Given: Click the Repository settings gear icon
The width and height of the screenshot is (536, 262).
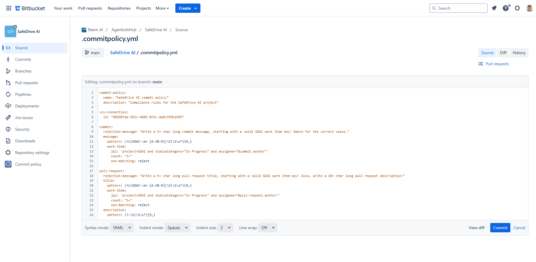Looking at the screenshot, I should (8, 153).
